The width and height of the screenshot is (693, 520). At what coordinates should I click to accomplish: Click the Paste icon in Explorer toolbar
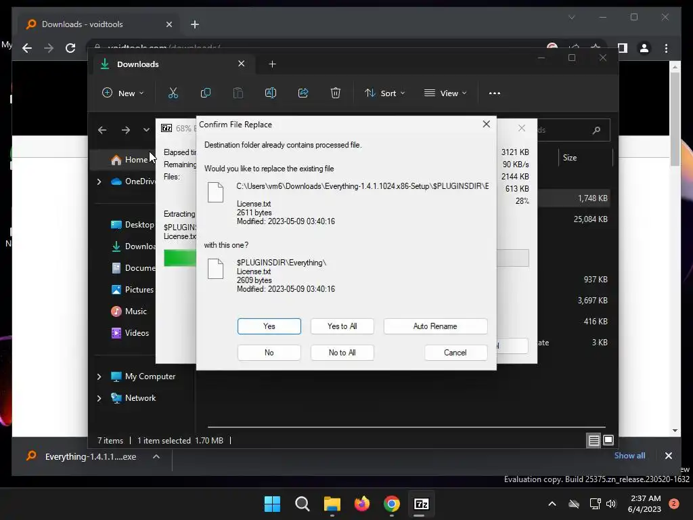(x=238, y=93)
